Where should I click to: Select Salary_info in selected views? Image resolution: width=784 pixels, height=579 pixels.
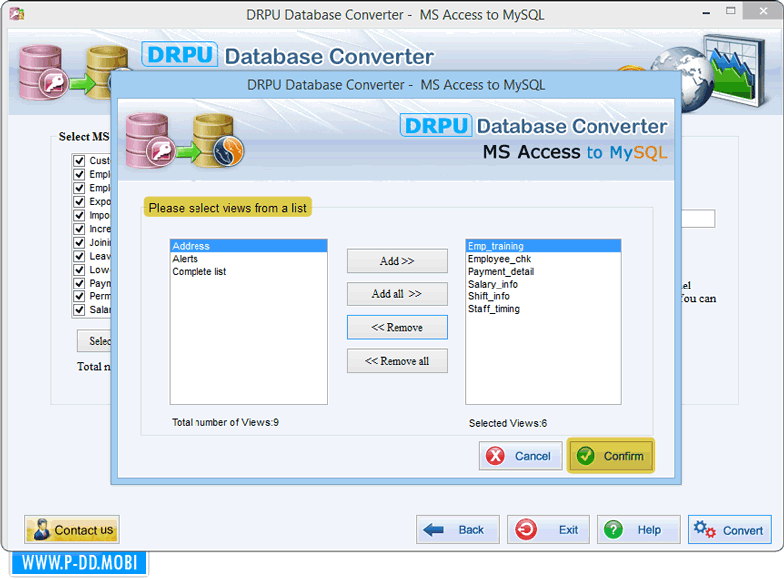(x=543, y=284)
